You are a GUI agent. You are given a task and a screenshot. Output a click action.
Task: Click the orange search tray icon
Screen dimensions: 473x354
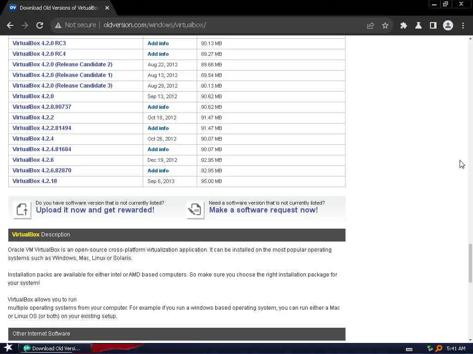[439, 348]
